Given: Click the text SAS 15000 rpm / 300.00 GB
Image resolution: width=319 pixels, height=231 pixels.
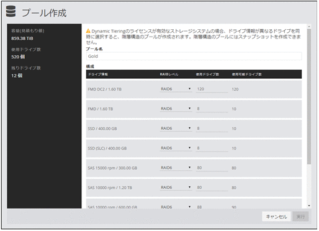Looking at the screenshot, I should pos(112,168).
